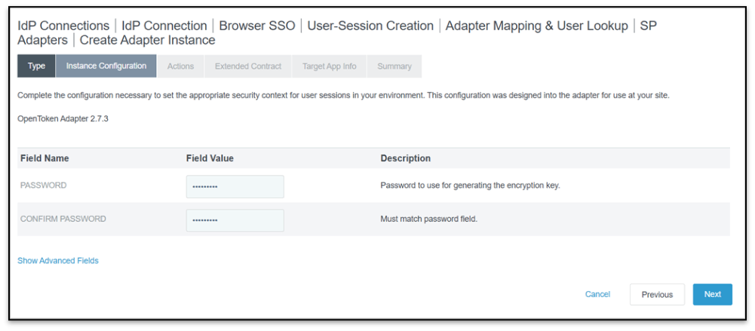The image size is (755, 331).
Task: Go to Adapter Mapping & User Lookup
Action: coord(536,26)
